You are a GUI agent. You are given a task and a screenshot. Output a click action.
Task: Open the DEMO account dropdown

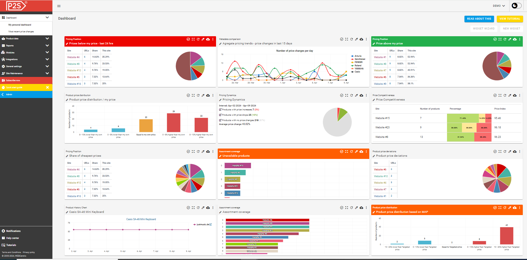[x=499, y=6]
